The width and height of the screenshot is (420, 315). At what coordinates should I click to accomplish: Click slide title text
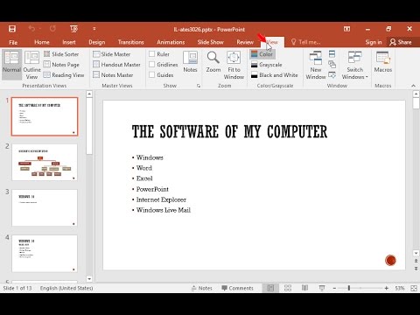229,131
